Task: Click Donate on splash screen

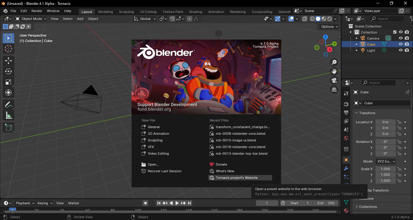Action: point(221,164)
